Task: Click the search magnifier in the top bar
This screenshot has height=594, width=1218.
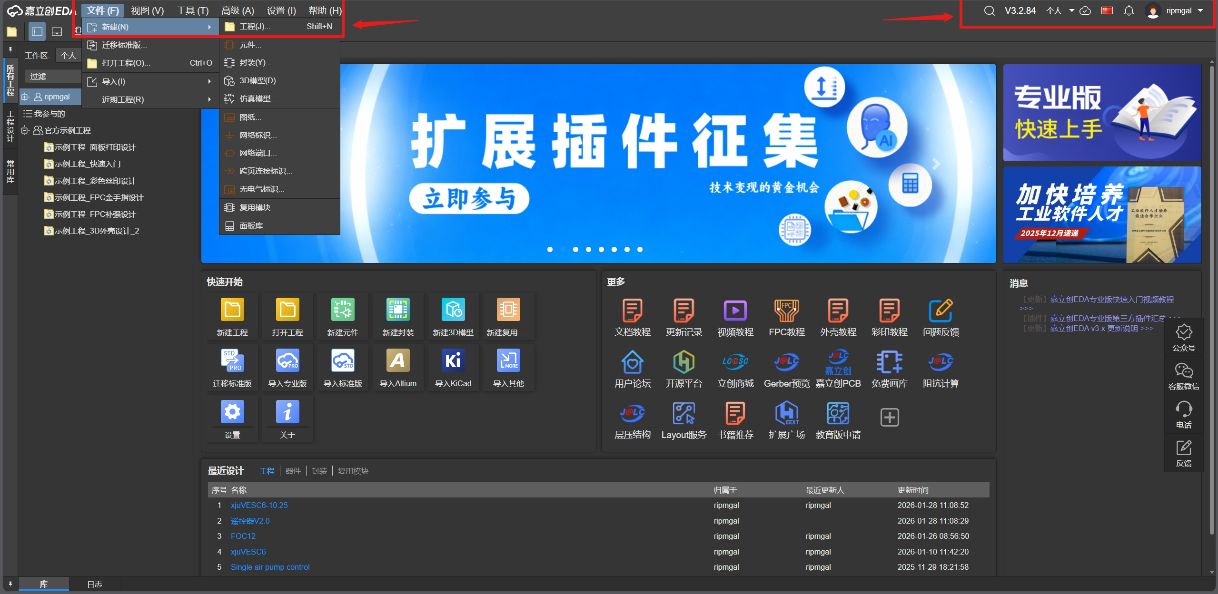Action: coord(989,10)
